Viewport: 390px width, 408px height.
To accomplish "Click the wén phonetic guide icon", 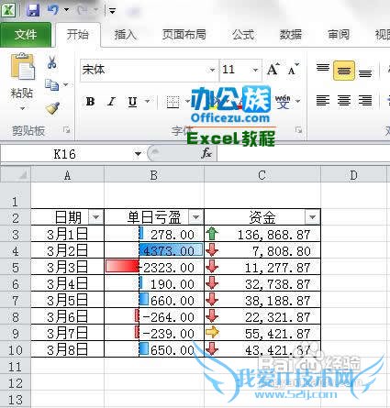I will 283,101.
